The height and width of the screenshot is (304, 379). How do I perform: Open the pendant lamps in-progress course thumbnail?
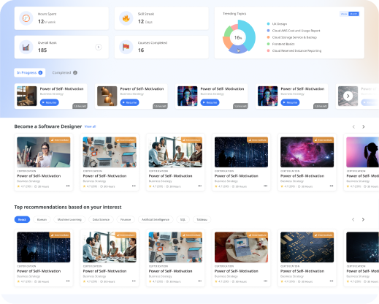pos(107,96)
